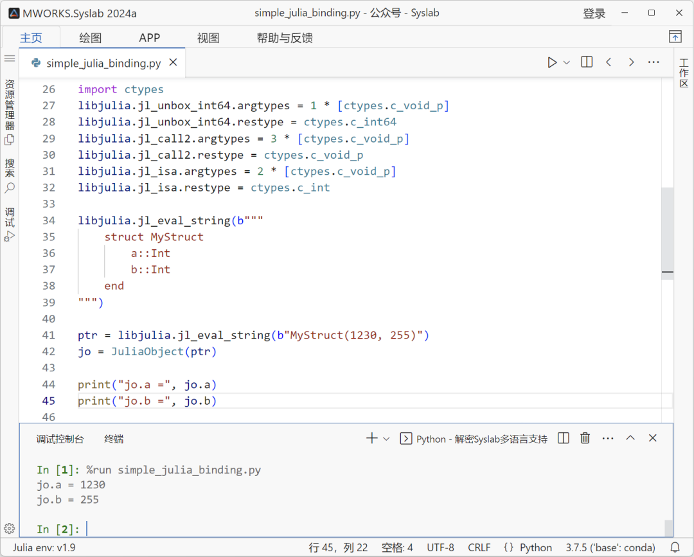Click Python file icon on editor tab
Screen dimensions: 694x557
[x=36, y=63]
